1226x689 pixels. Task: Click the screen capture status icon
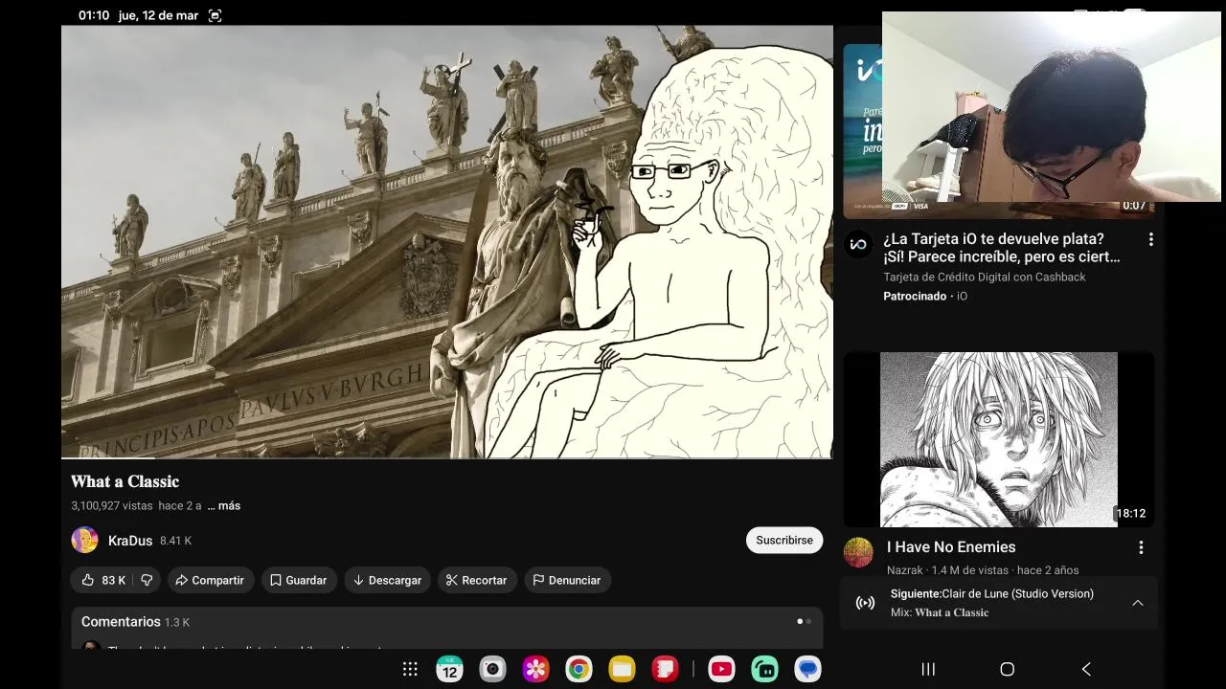[x=215, y=15]
